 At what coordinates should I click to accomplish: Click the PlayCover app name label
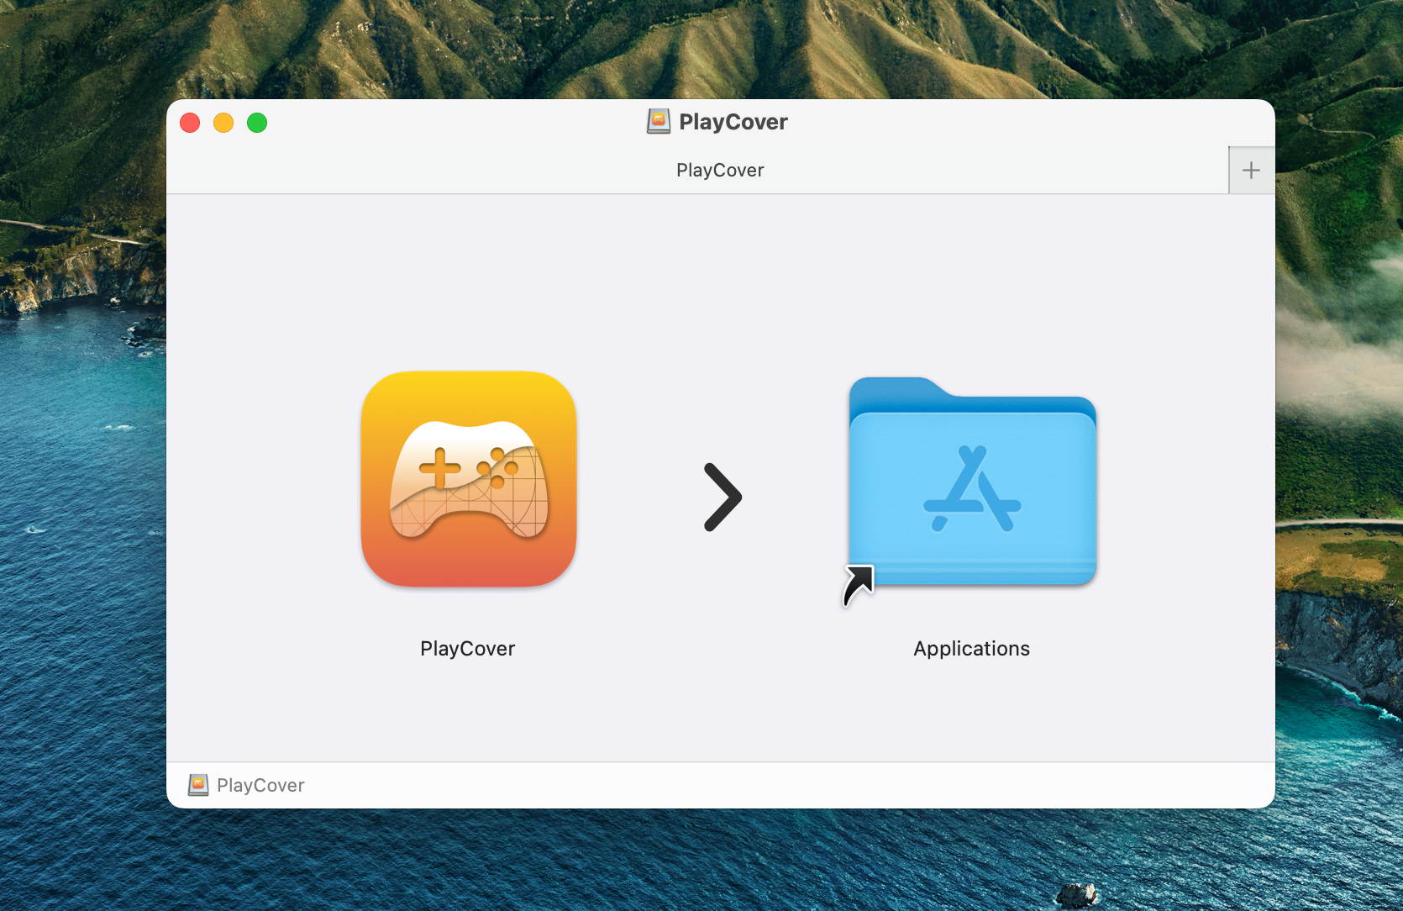click(x=468, y=649)
